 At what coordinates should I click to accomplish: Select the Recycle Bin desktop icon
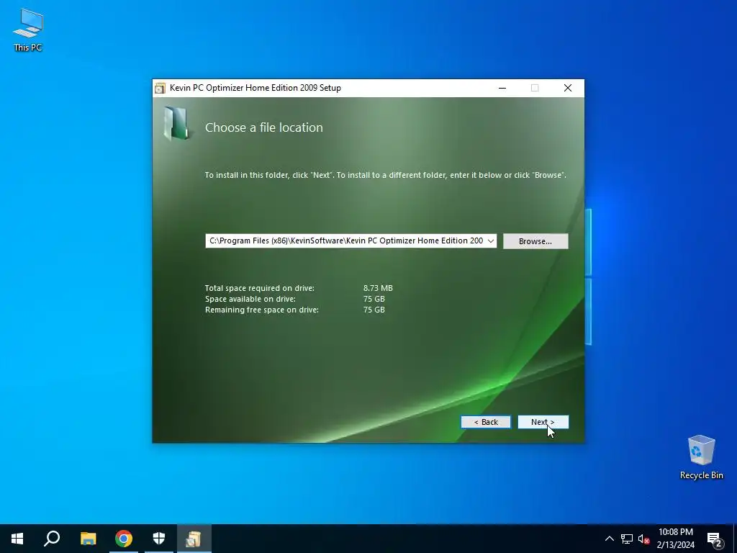tap(701, 457)
